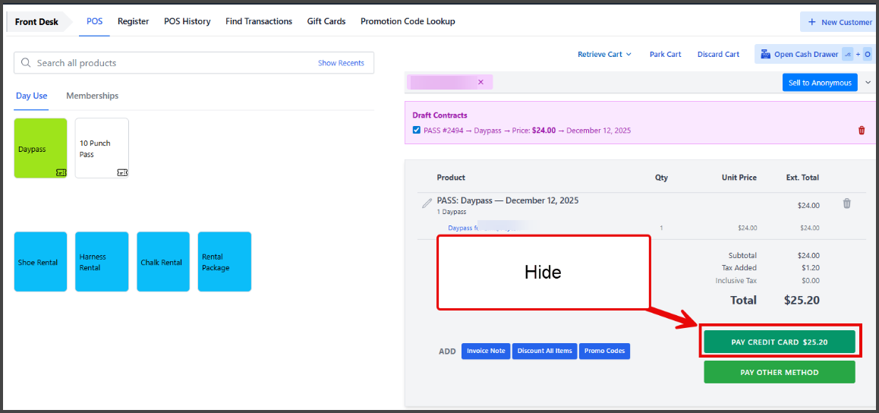Select the green Daypass product tile
The width and height of the screenshot is (879, 413).
coord(40,148)
